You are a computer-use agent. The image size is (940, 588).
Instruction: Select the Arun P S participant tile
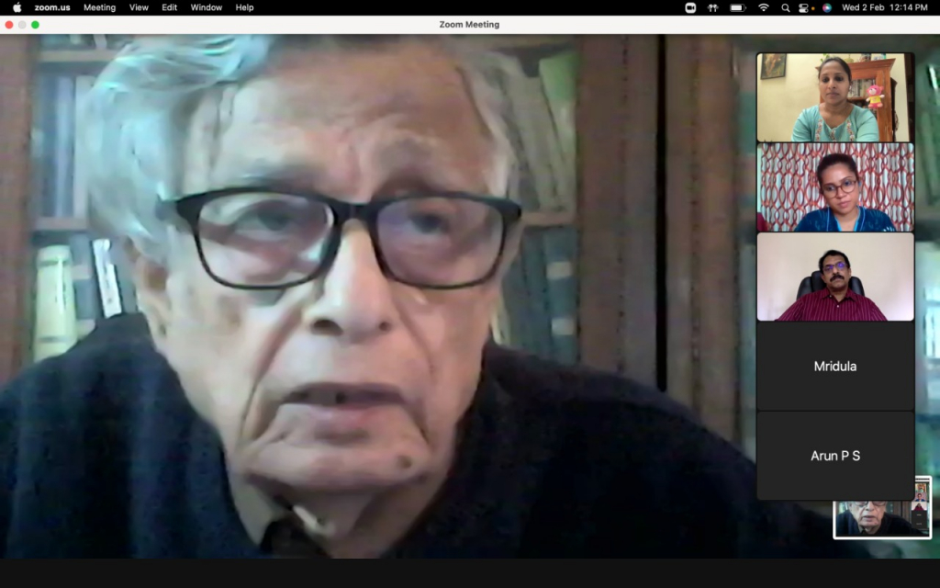[835, 456]
